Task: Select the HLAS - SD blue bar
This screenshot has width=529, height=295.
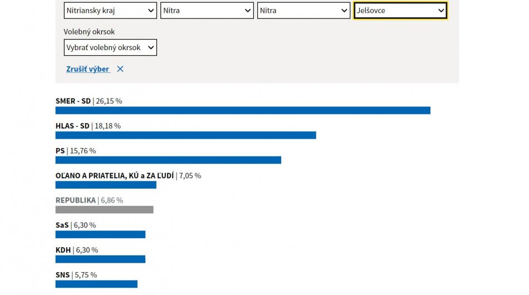Action: (185, 135)
